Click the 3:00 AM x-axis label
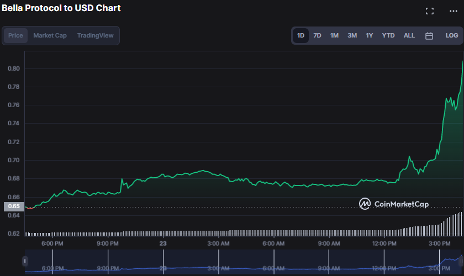The image size is (464, 276). (x=218, y=243)
